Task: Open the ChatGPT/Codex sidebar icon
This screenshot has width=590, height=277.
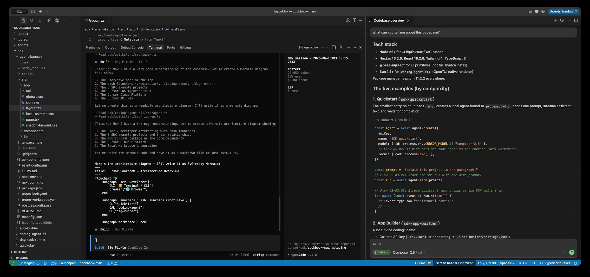Action: pos(57,21)
